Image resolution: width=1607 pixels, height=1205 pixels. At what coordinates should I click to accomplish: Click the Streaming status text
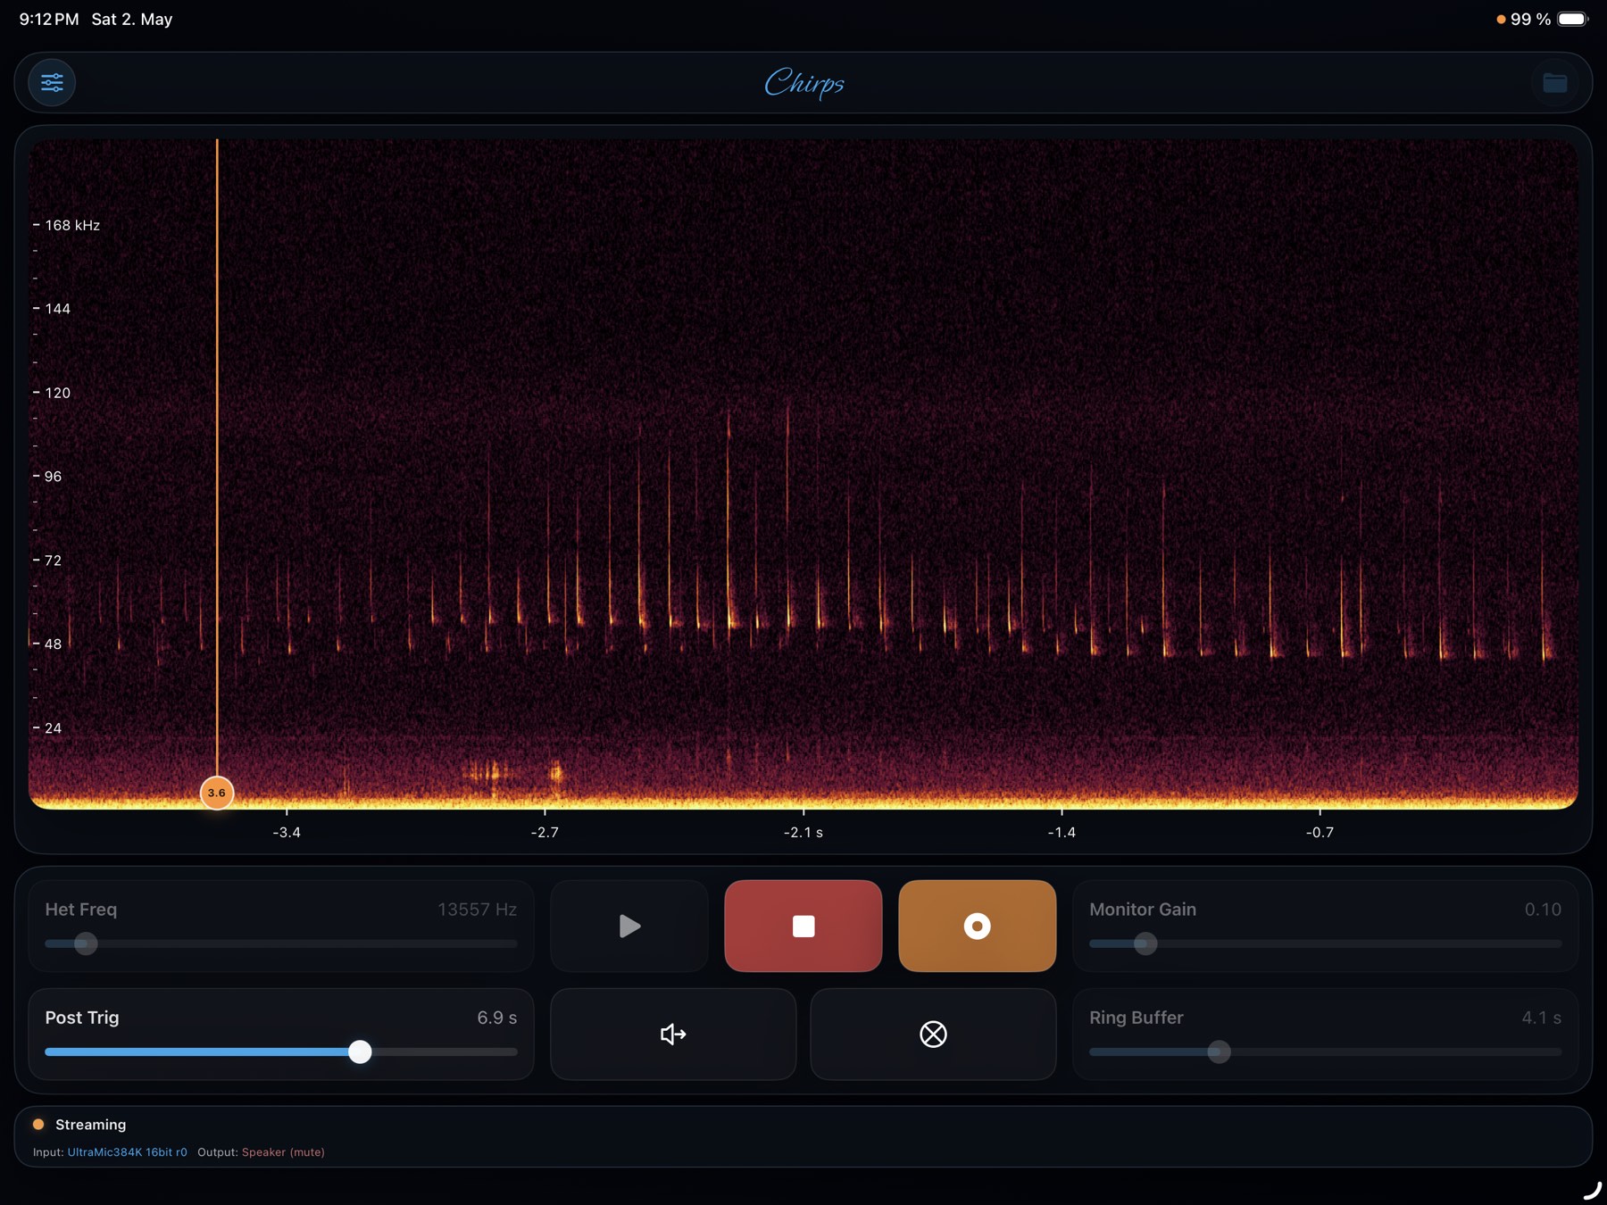[x=90, y=1125]
